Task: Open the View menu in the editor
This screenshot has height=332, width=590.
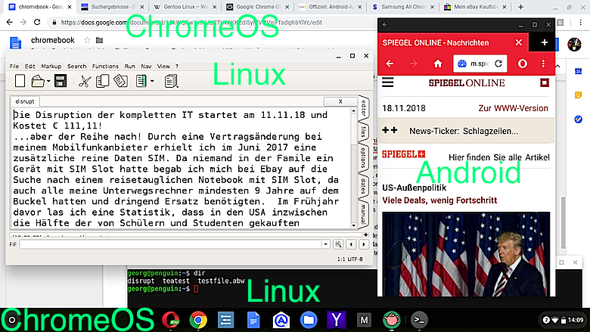Action: 163,67
